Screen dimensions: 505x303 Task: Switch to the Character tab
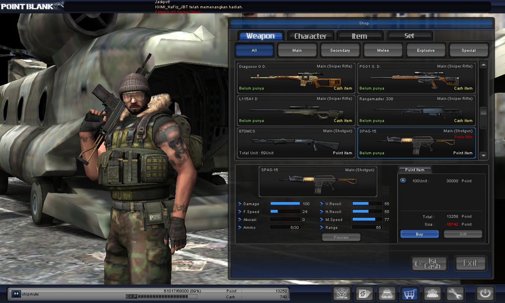click(310, 36)
